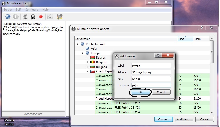Screen dimensions: 220x127
Task: Click the Czech Republic flag icon
Action: point(93,71)
